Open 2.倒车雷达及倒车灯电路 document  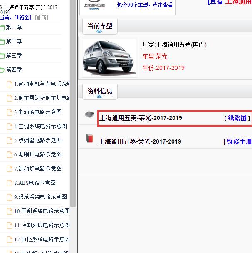pyautogui.click(x=42, y=98)
